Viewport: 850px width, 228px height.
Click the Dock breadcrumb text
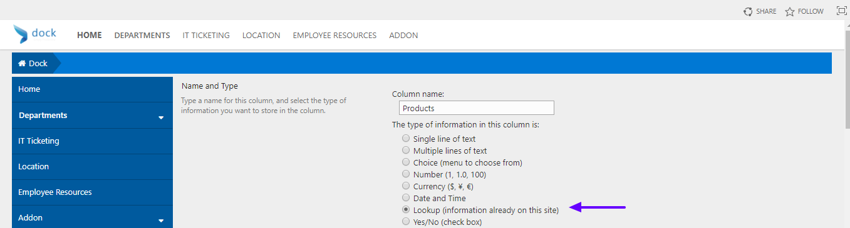coord(38,64)
